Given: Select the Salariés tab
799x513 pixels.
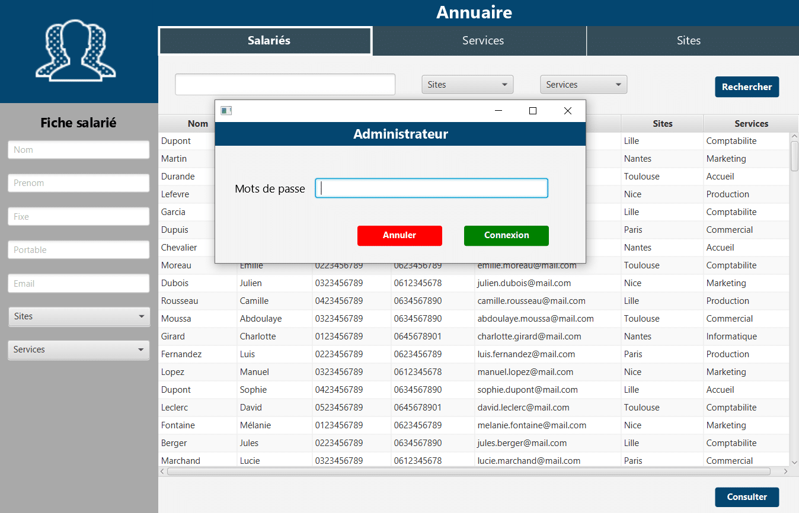Looking at the screenshot, I should 265,40.
